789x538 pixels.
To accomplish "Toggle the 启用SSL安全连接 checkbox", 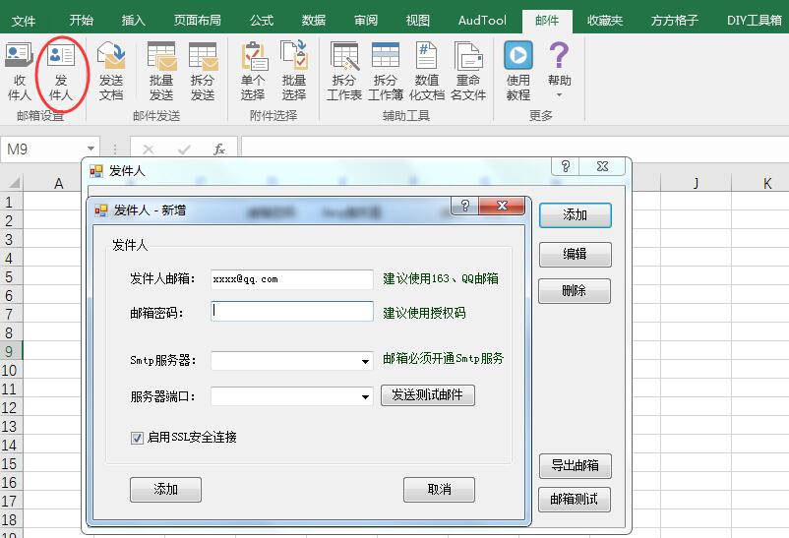I will pos(137,438).
